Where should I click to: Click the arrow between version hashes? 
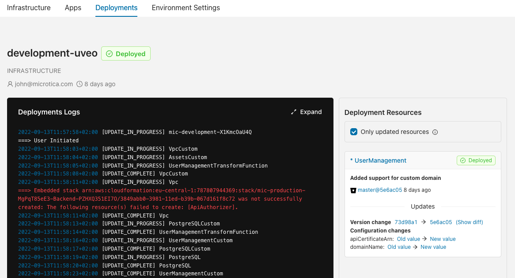(x=424, y=222)
